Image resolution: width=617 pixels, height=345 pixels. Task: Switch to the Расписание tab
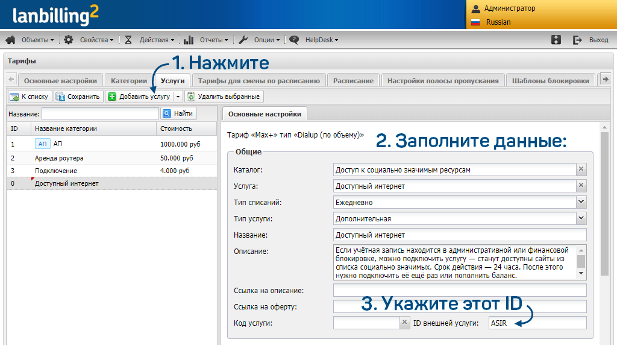(x=353, y=80)
